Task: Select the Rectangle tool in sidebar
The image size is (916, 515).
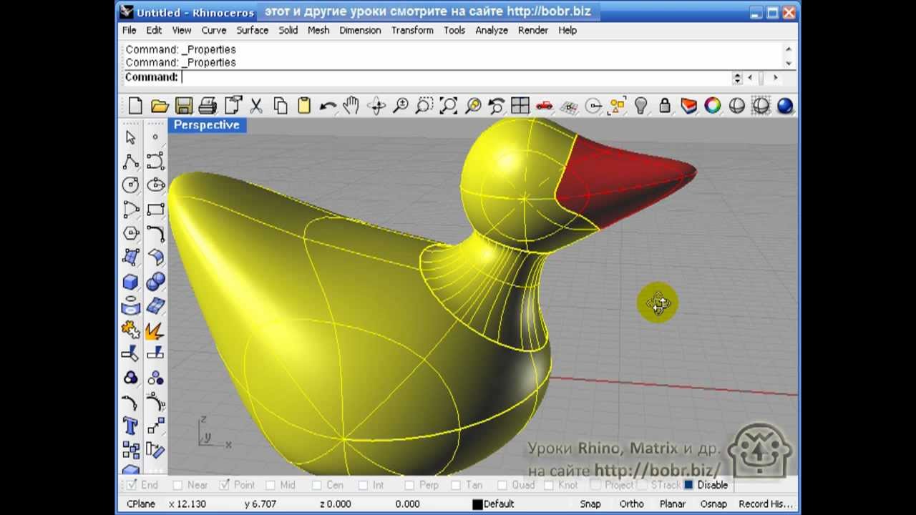Action: [155, 210]
